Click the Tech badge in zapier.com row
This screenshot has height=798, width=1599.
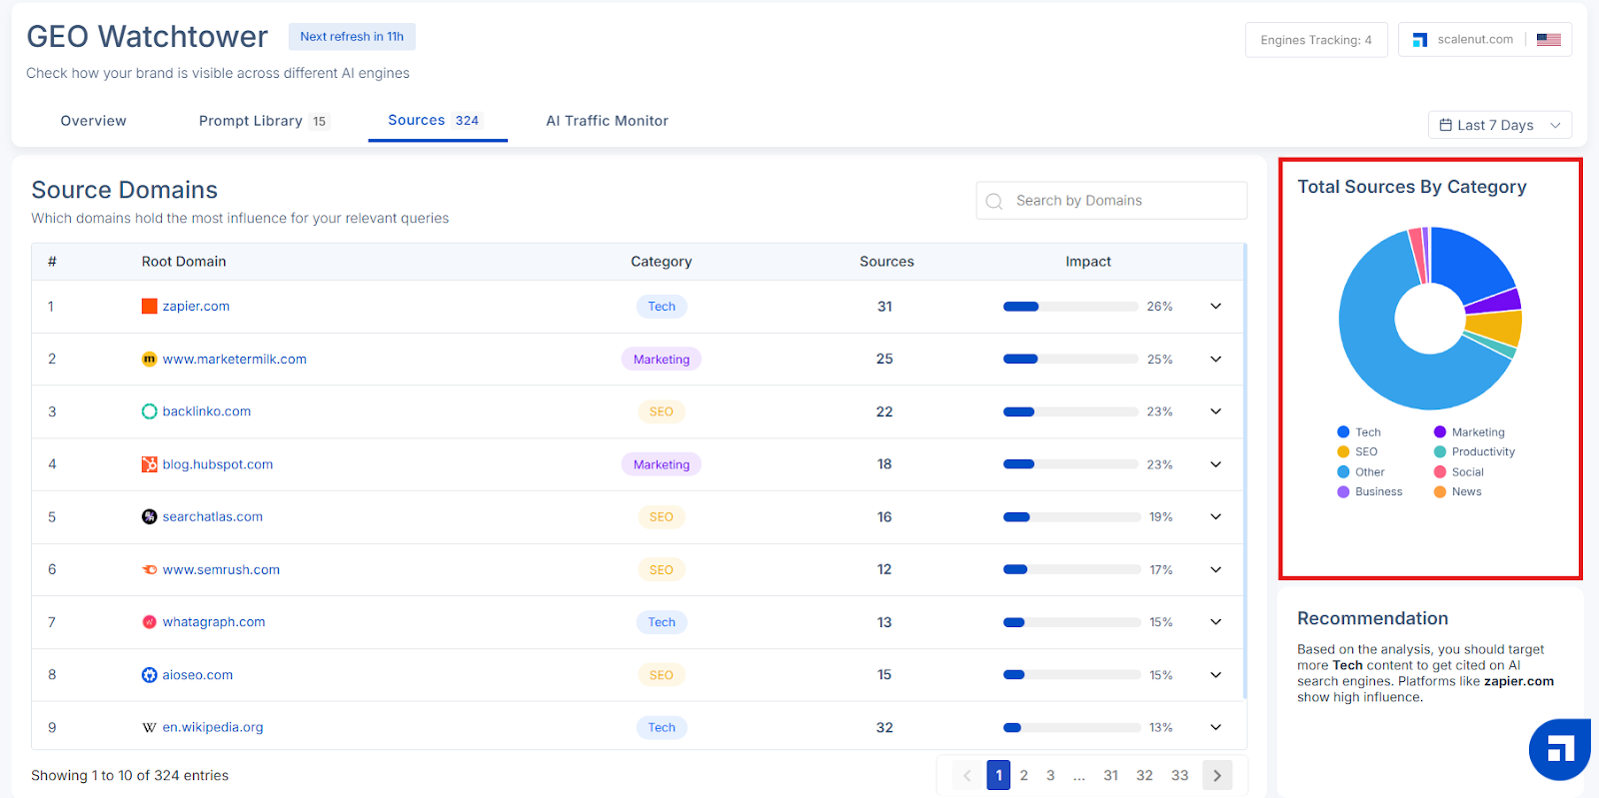tap(662, 307)
